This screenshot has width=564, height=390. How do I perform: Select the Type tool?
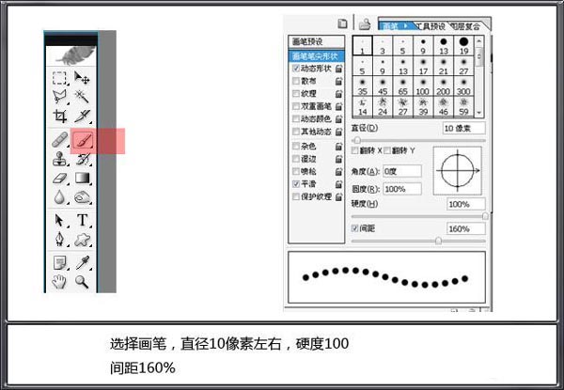83,220
